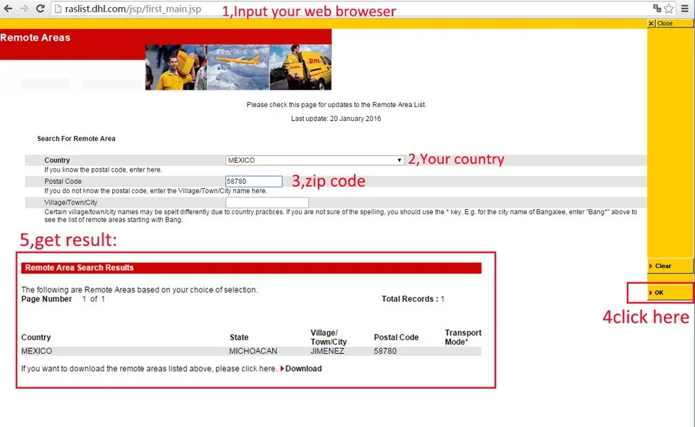Image resolution: width=695 pixels, height=427 pixels.
Task: Click the browser back arrow
Action: point(8,9)
